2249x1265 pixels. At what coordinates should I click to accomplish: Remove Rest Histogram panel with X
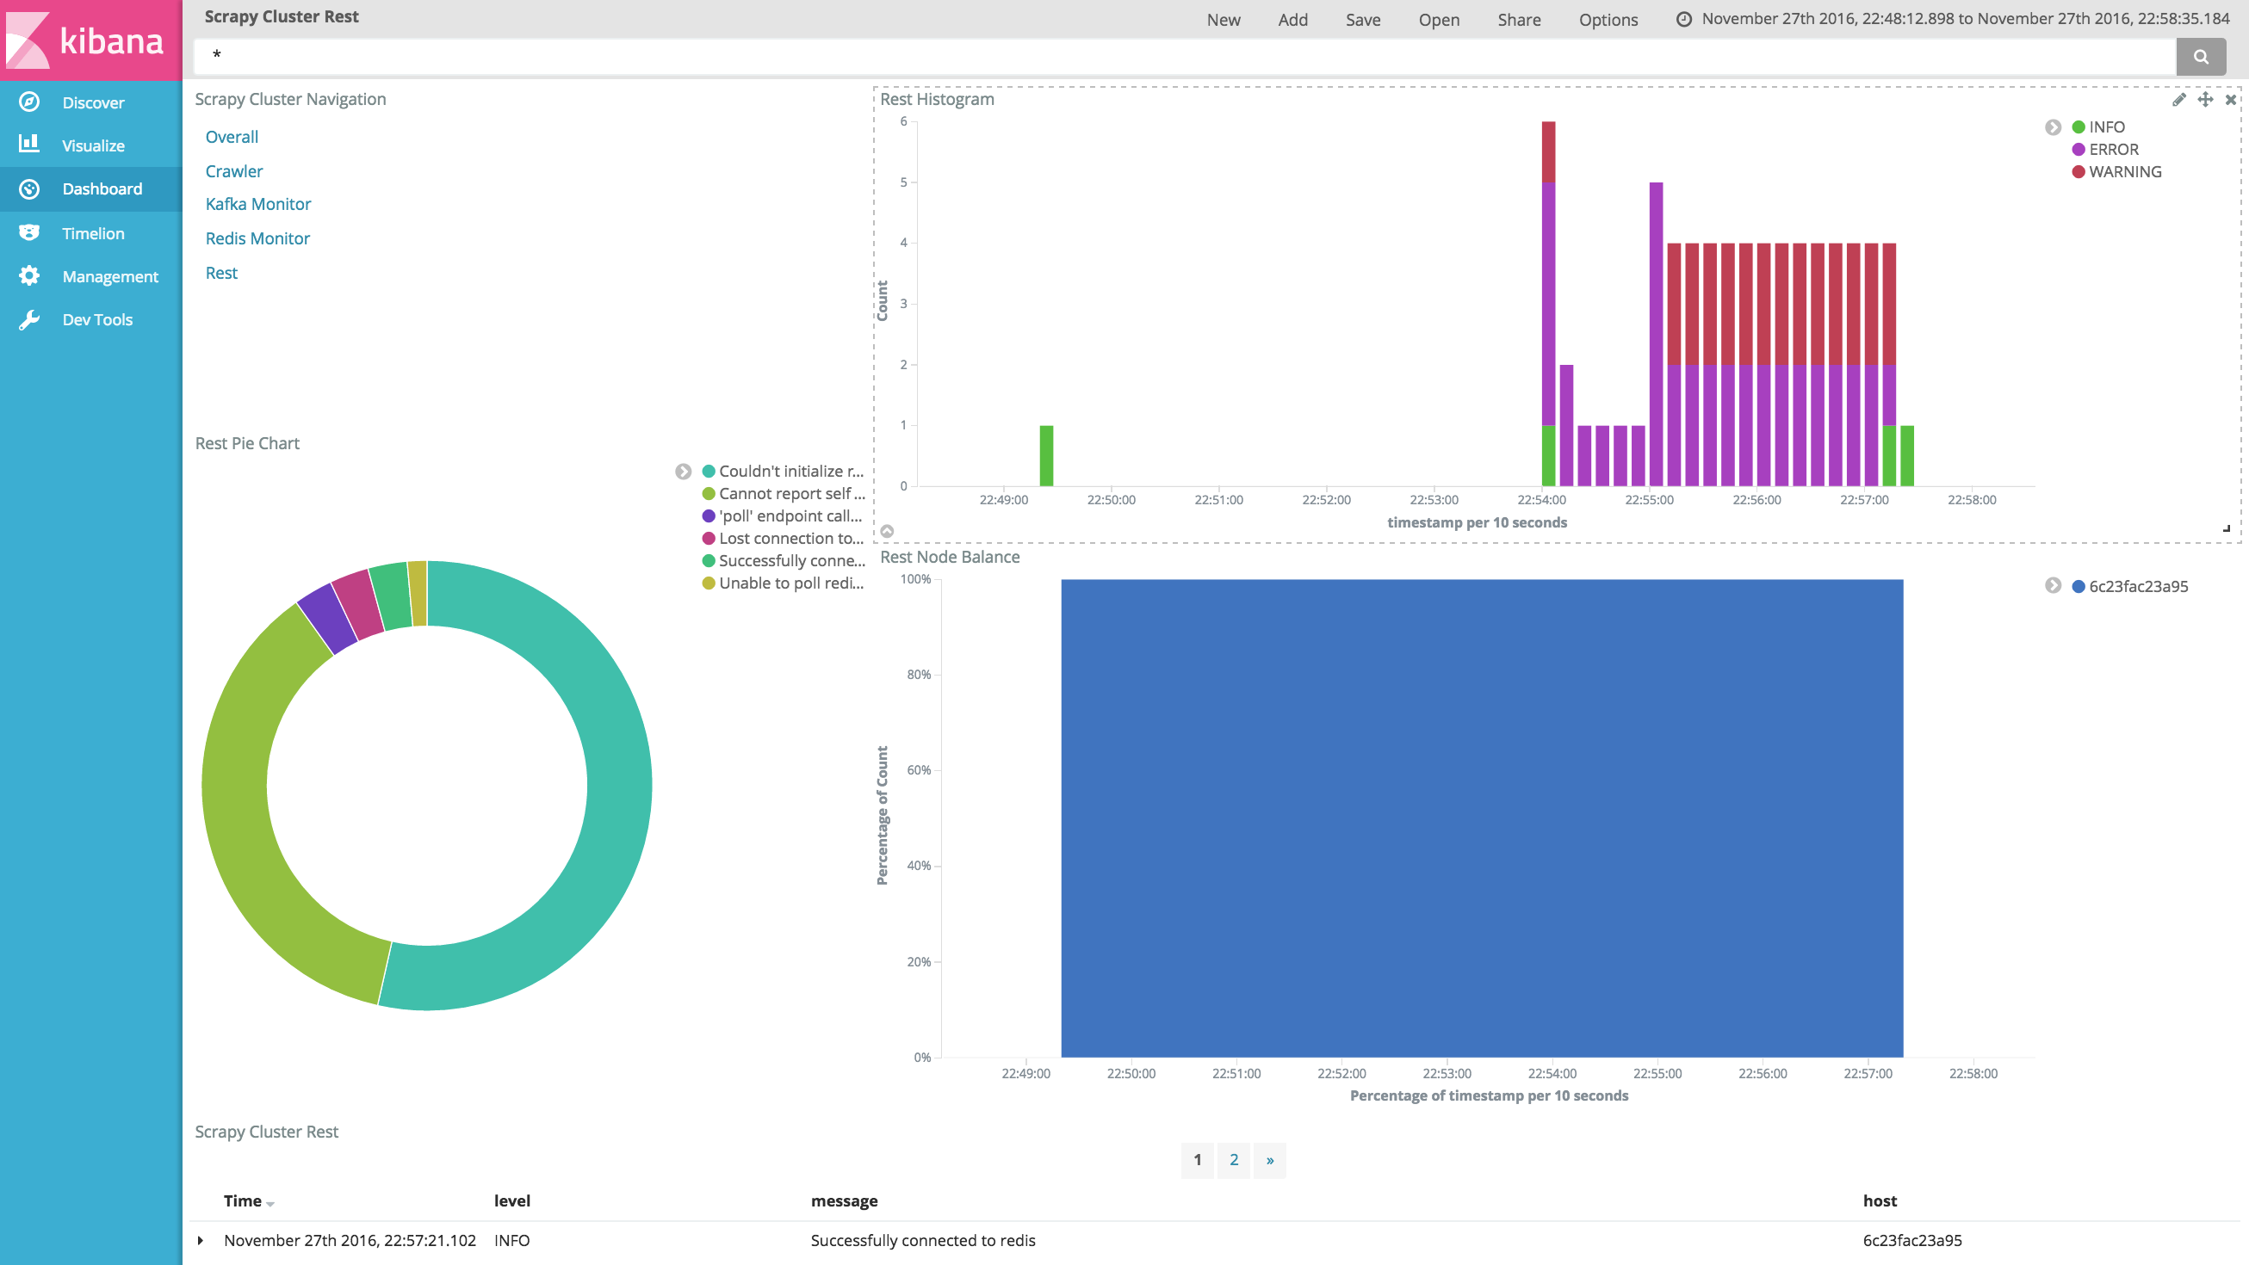(x=2231, y=100)
